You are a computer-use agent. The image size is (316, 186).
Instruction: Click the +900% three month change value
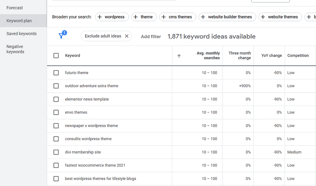coord(245,86)
